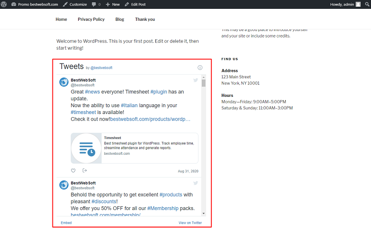
Task: Click the @bestwebsoft handle on the Membership tweet
Action: click(83, 188)
